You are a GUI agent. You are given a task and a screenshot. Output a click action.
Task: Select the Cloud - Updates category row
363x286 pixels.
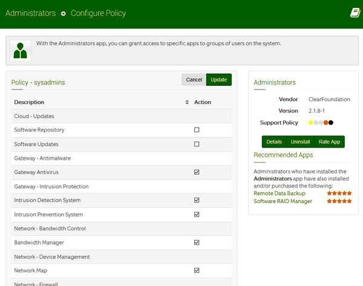122,116
